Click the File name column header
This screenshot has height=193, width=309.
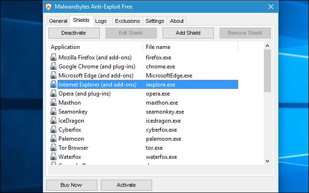190,47
